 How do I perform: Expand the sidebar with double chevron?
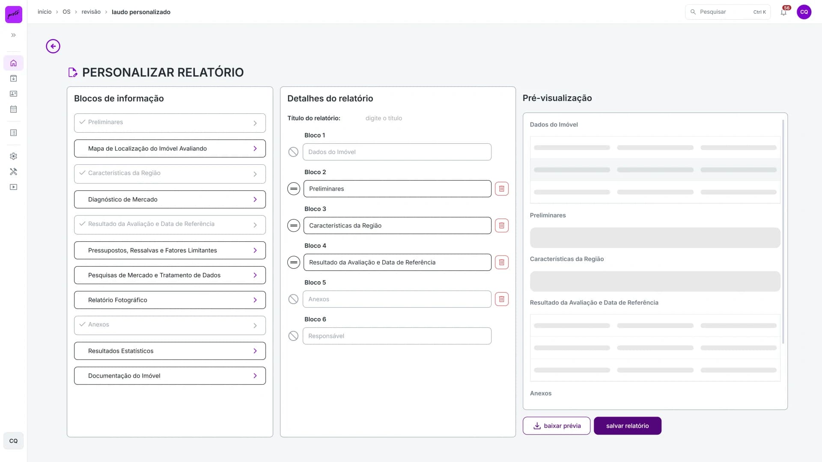[x=13, y=35]
